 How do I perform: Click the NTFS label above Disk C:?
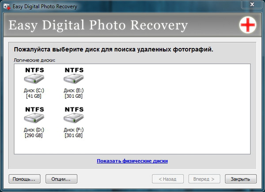click(34, 70)
